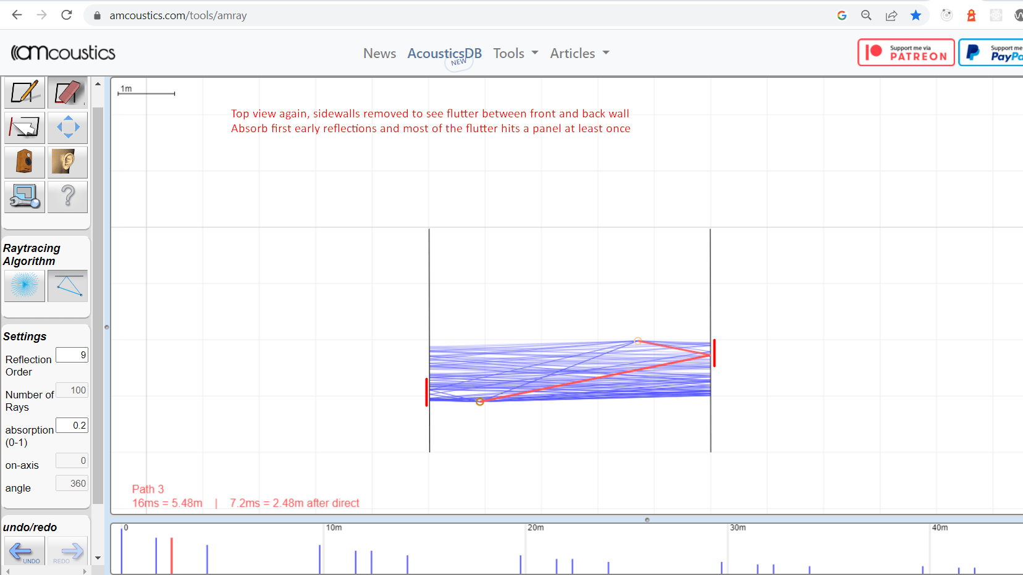Edit the Reflection Order field
The image size is (1023, 575).
72,355
